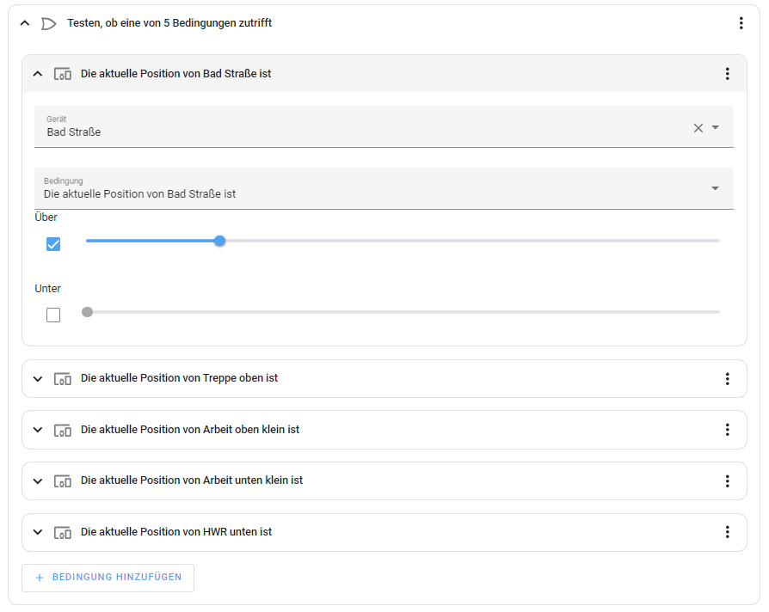Click the blue Über slider handle
This screenshot has width=769, height=612.
[x=219, y=241]
